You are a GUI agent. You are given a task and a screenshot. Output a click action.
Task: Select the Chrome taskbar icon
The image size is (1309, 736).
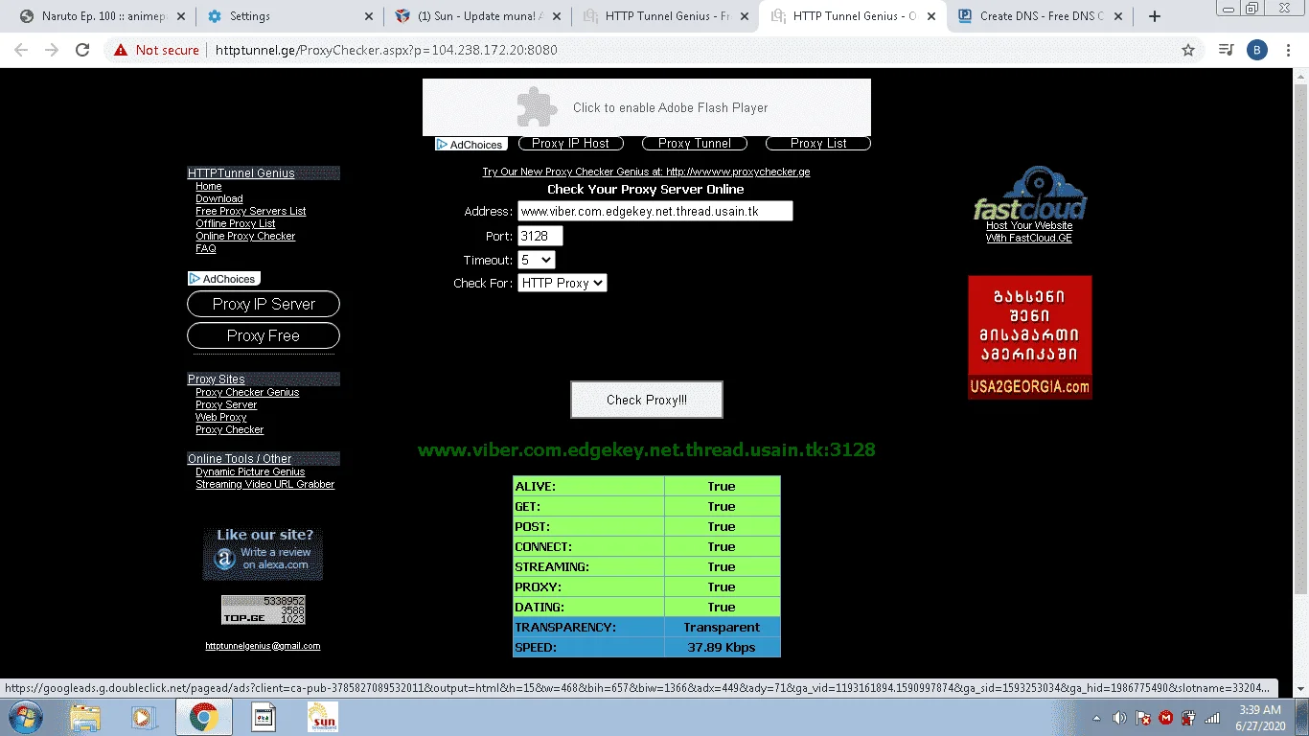[203, 717]
